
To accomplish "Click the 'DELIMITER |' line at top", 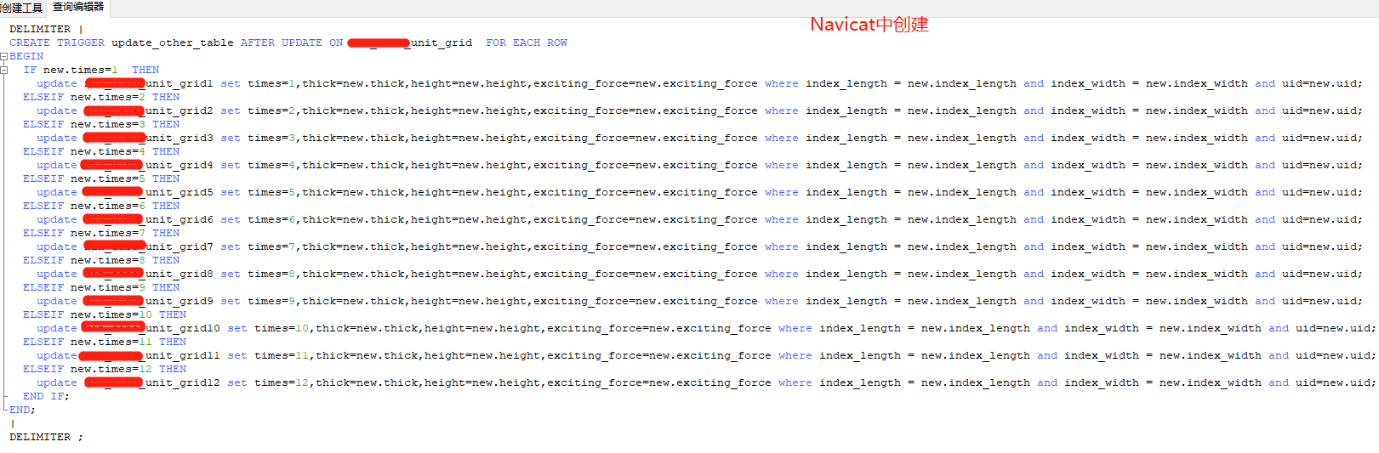I will coord(47,29).
